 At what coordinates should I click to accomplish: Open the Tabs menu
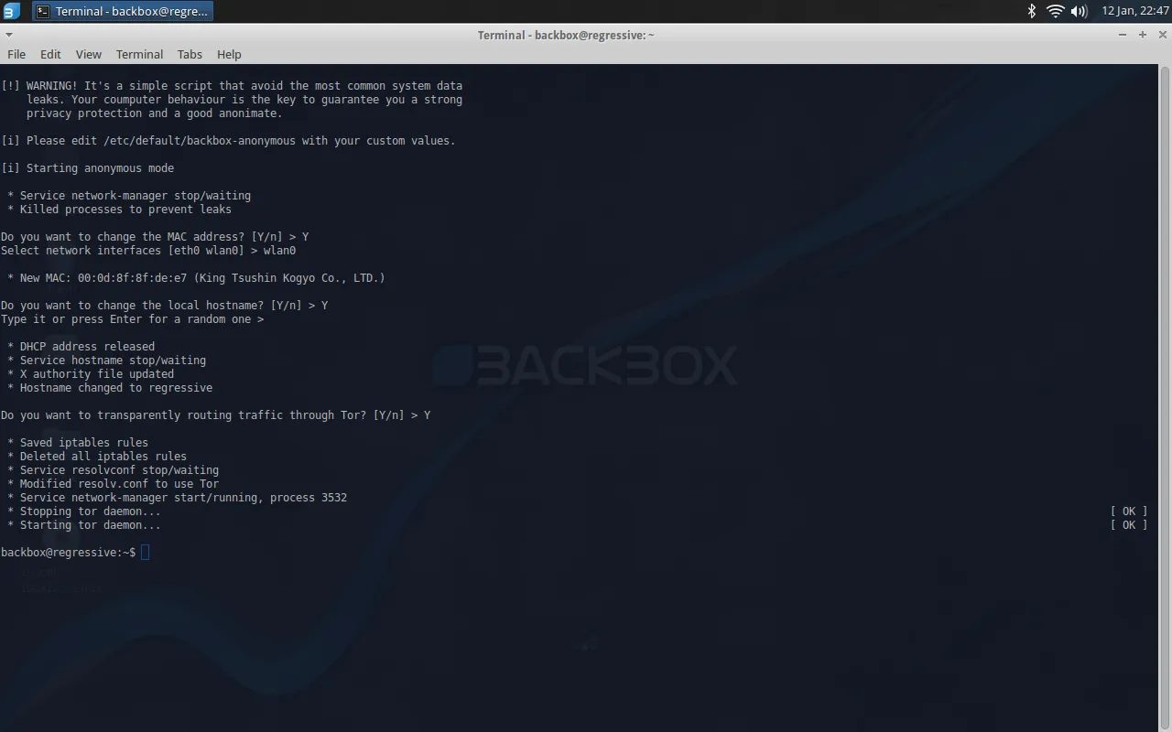pyautogui.click(x=190, y=54)
